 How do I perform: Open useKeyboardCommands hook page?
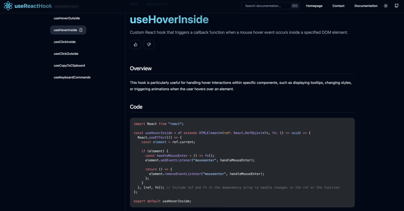coord(72,78)
